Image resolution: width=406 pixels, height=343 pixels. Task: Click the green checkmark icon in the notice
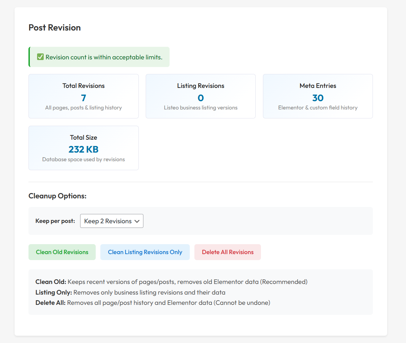click(x=40, y=57)
